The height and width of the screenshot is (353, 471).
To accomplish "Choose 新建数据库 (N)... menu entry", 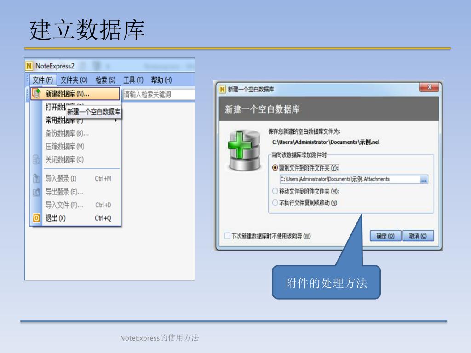I will pyautogui.click(x=75, y=94).
